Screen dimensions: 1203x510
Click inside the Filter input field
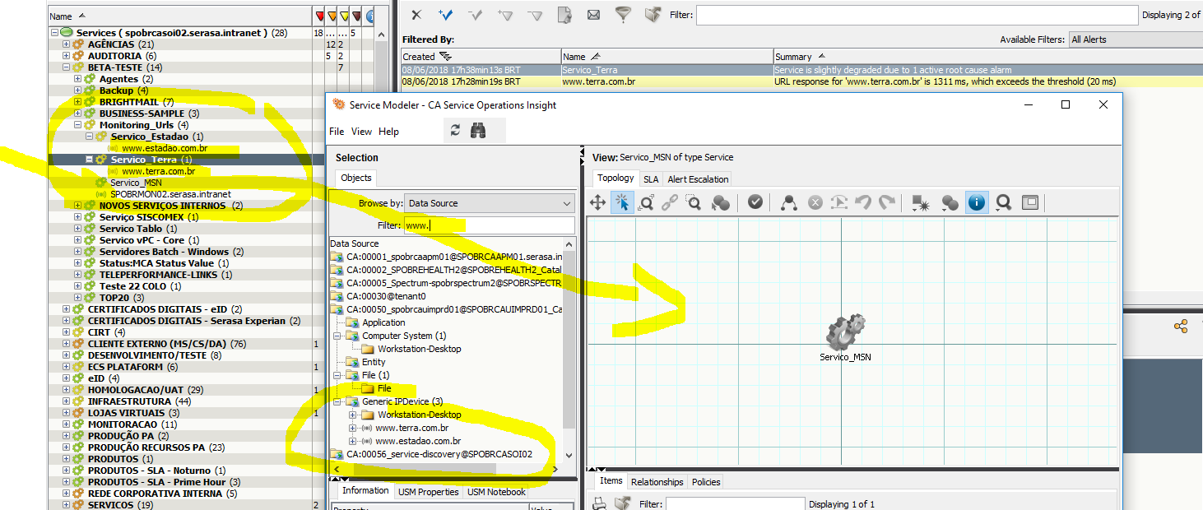(x=489, y=225)
